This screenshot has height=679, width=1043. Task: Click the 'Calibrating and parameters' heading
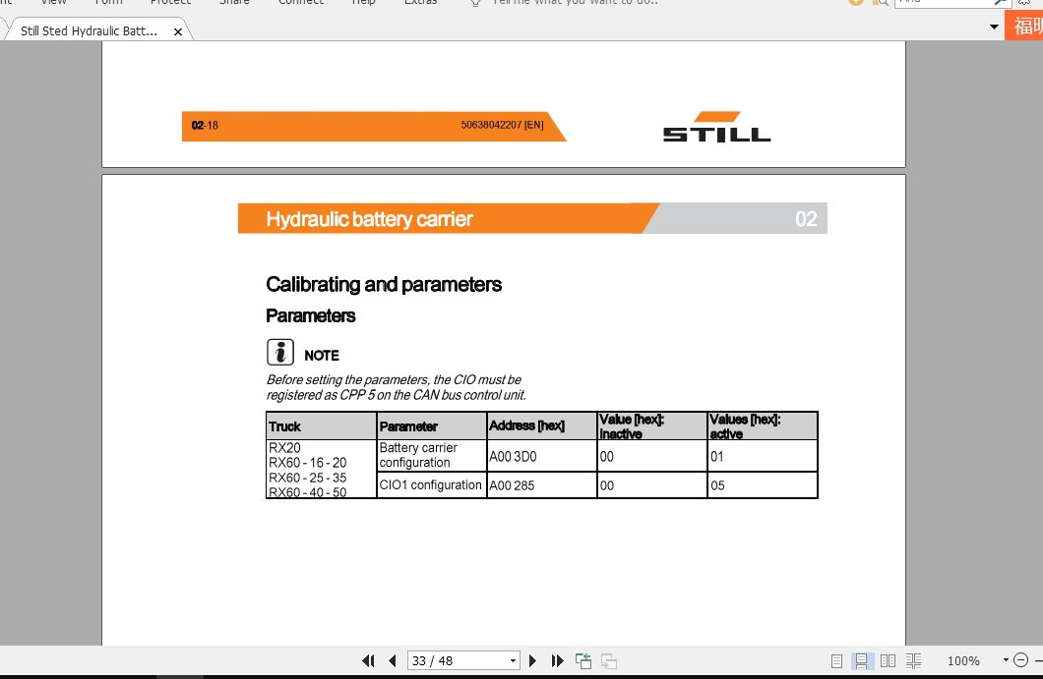(x=384, y=284)
